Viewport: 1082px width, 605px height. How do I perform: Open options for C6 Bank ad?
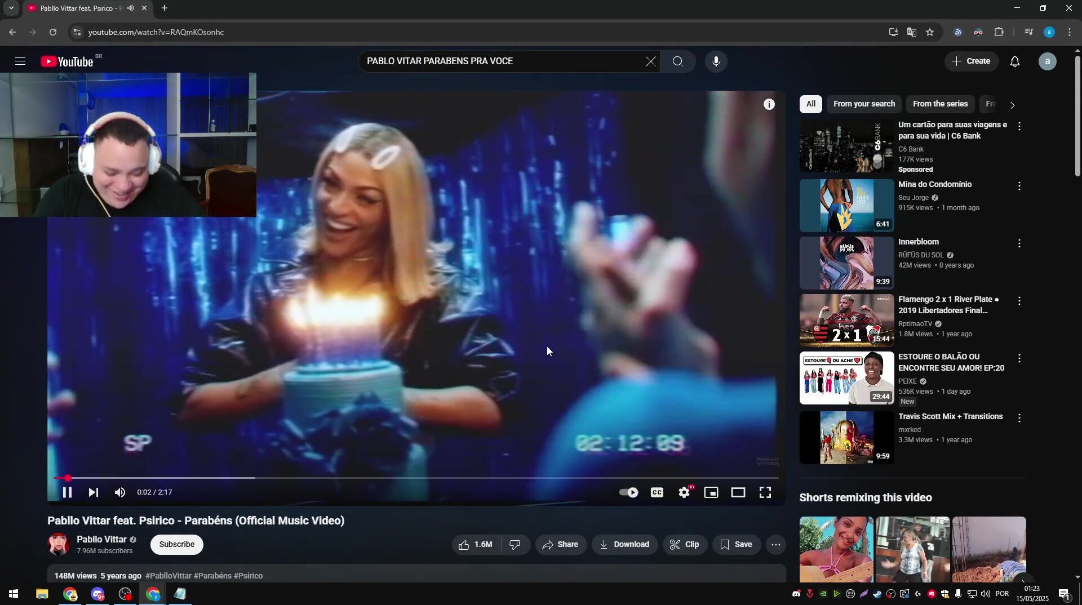(1019, 127)
